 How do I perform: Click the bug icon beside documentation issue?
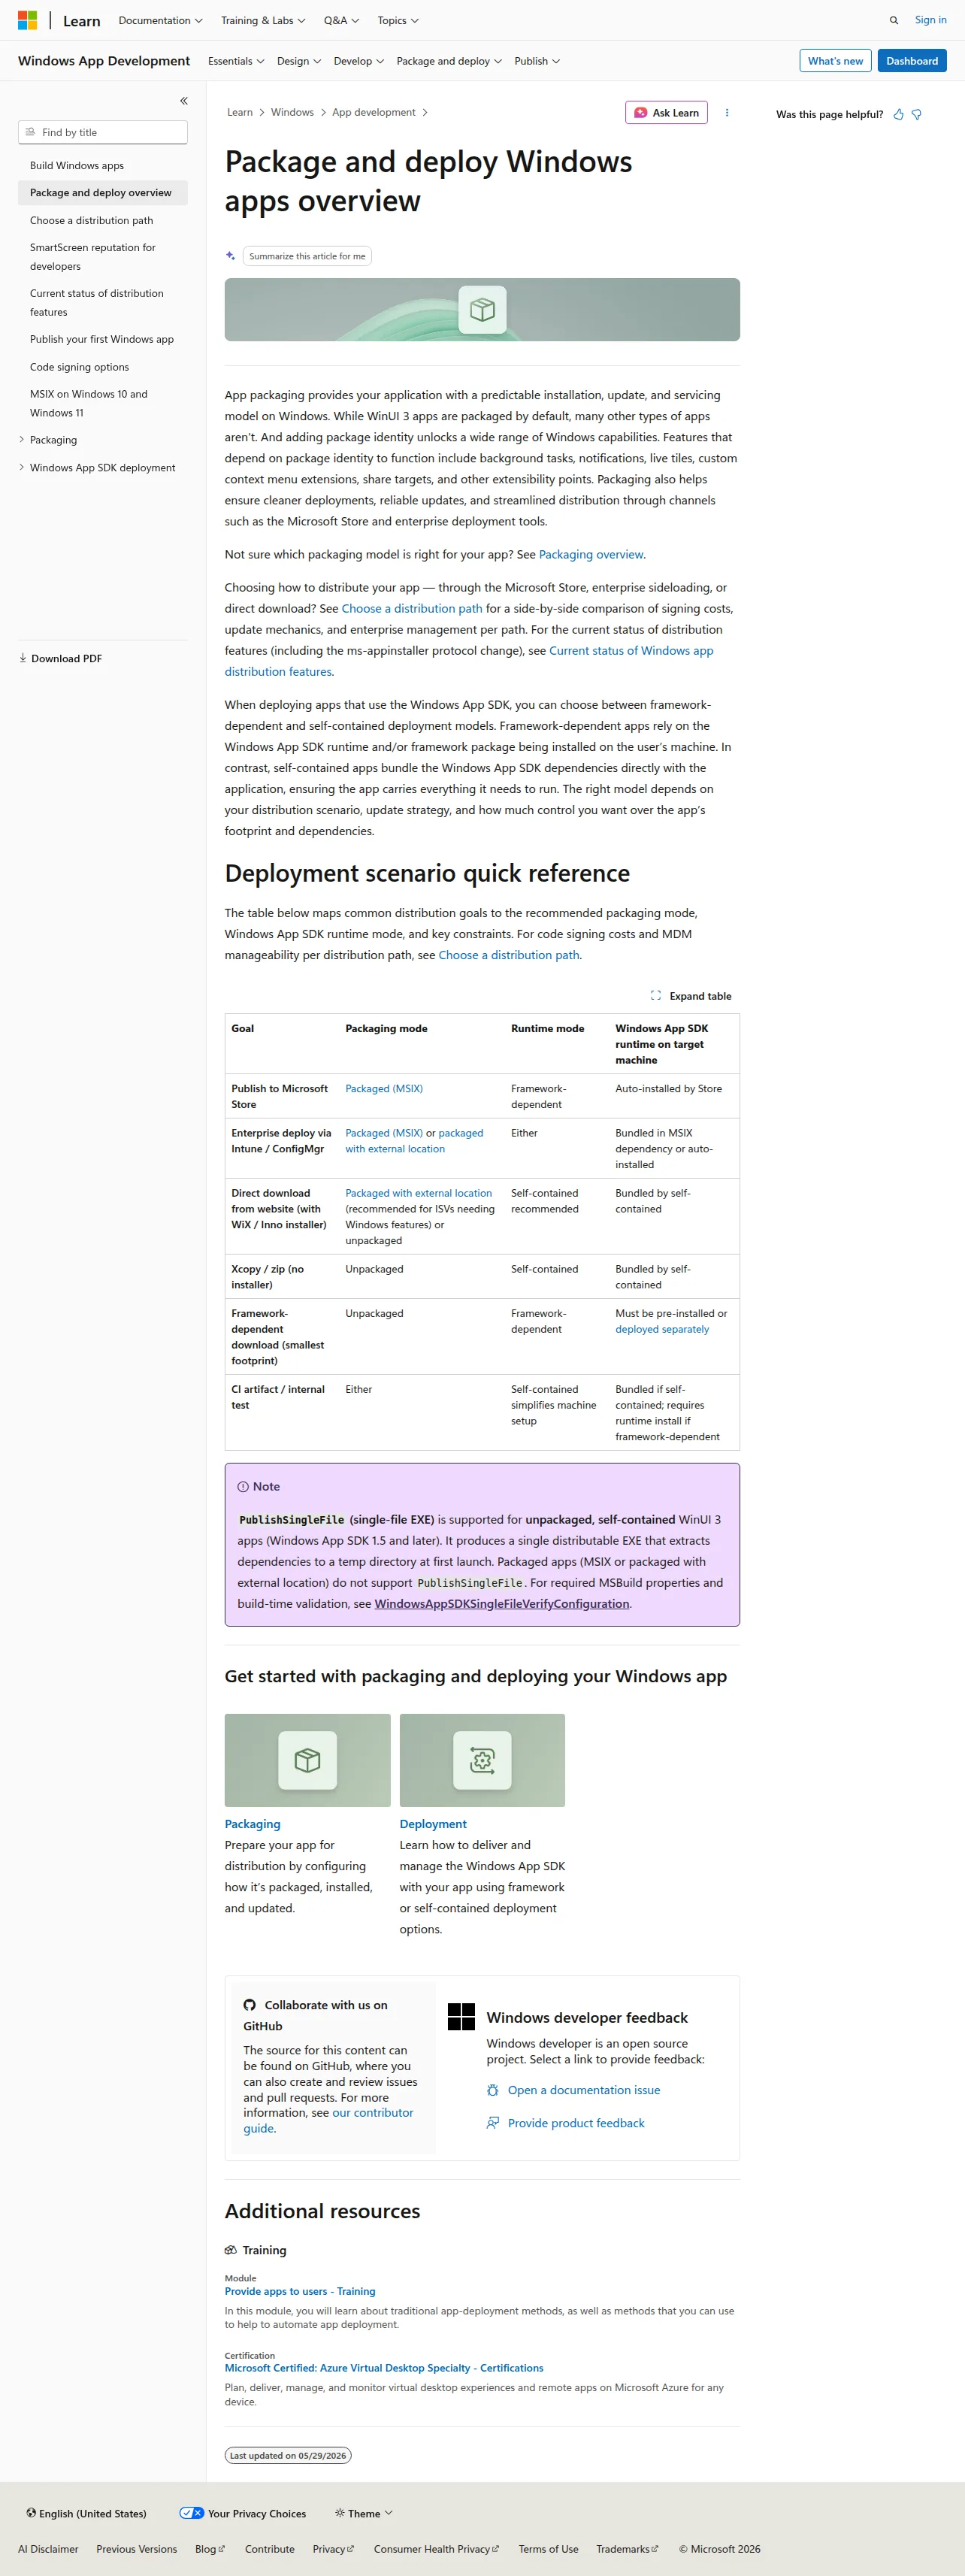point(493,2090)
